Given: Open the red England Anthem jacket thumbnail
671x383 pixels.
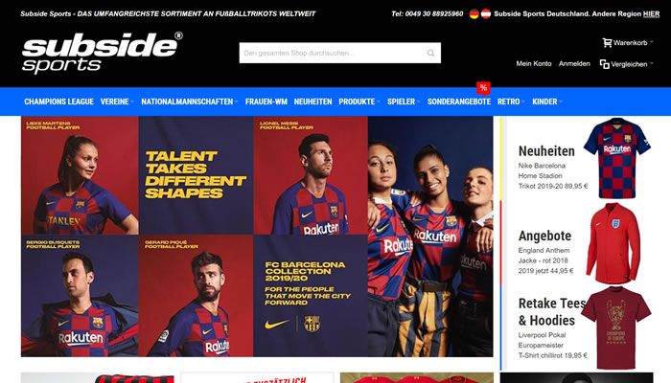Looking at the screenshot, I should click(613, 243).
